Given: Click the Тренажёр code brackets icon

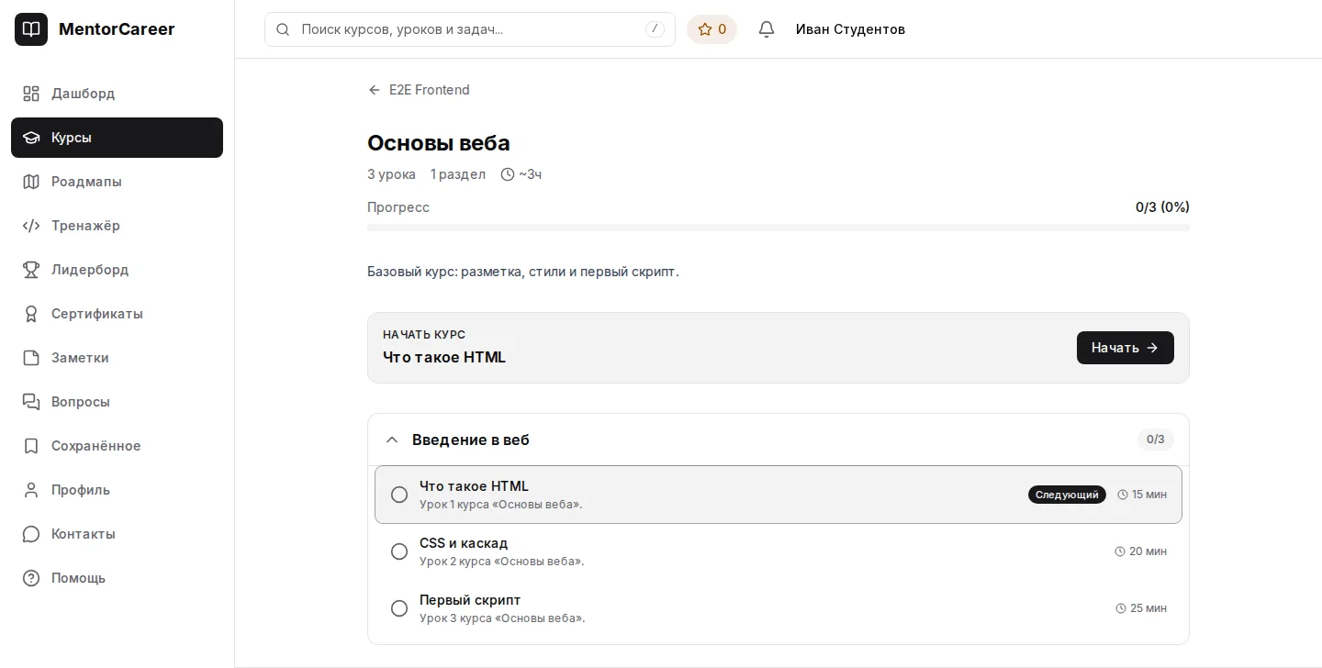Looking at the screenshot, I should [31, 226].
